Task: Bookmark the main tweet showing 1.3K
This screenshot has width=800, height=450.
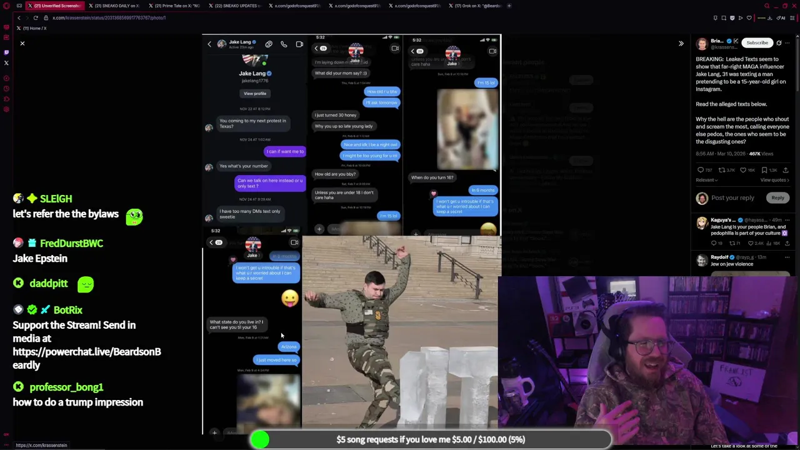Action: [x=769, y=170]
